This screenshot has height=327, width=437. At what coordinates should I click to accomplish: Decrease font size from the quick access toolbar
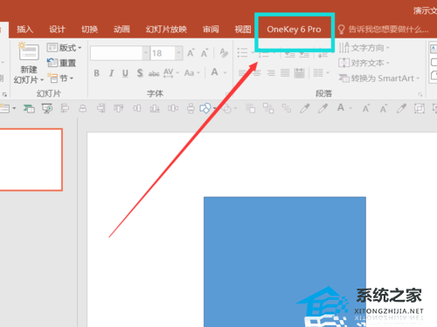click(x=384, y=108)
